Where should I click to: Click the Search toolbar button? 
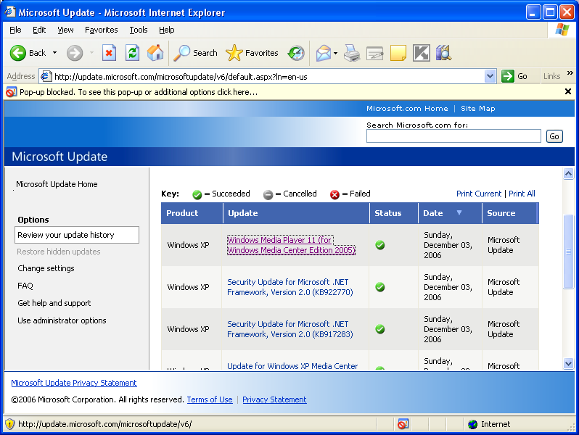click(x=196, y=53)
